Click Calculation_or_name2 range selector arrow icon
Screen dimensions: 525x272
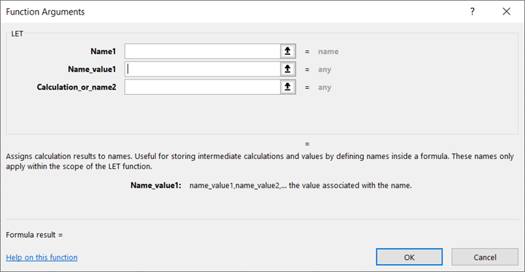click(x=287, y=87)
